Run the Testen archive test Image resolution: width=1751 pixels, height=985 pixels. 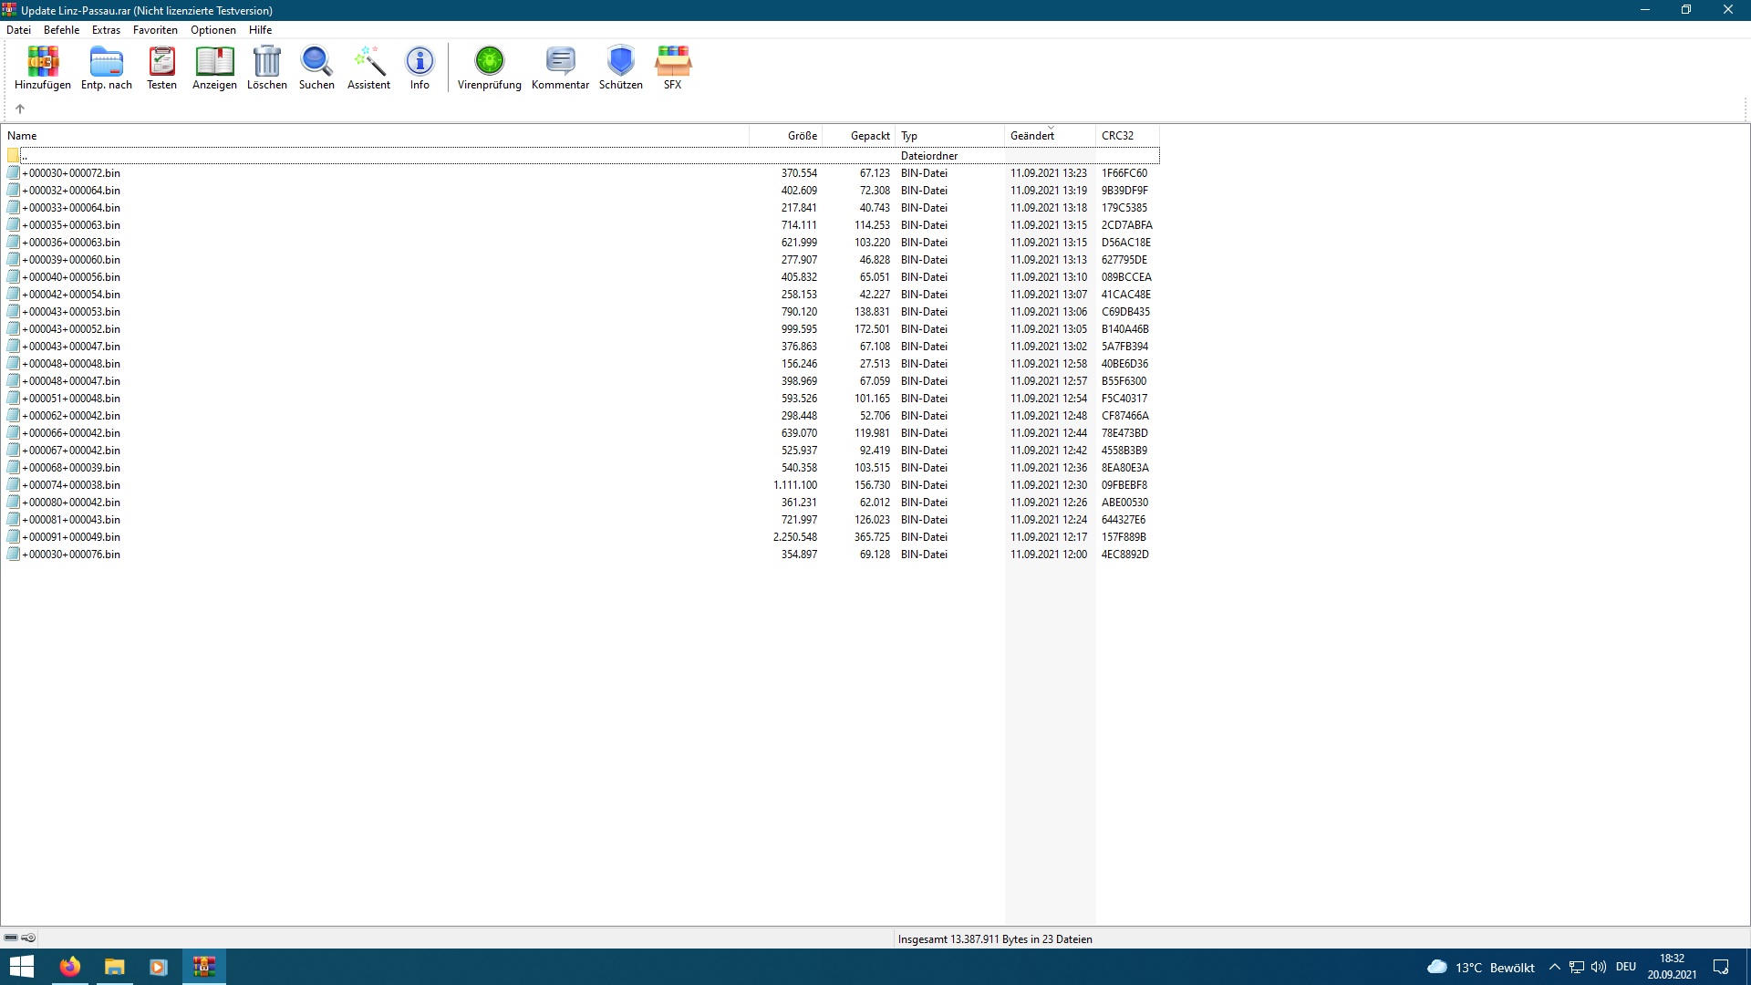coord(161,67)
